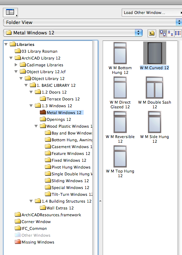Choose W M Top Hung 12 window

pyautogui.click(x=120, y=162)
